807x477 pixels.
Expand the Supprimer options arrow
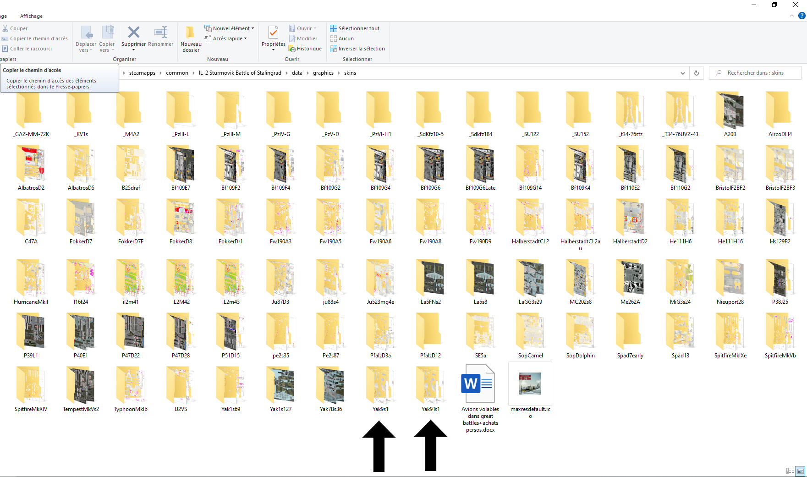point(133,49)
